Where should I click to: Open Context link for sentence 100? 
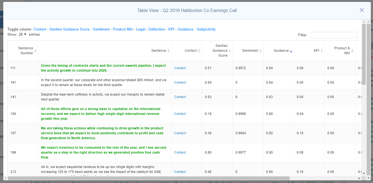tap(180, 114)
